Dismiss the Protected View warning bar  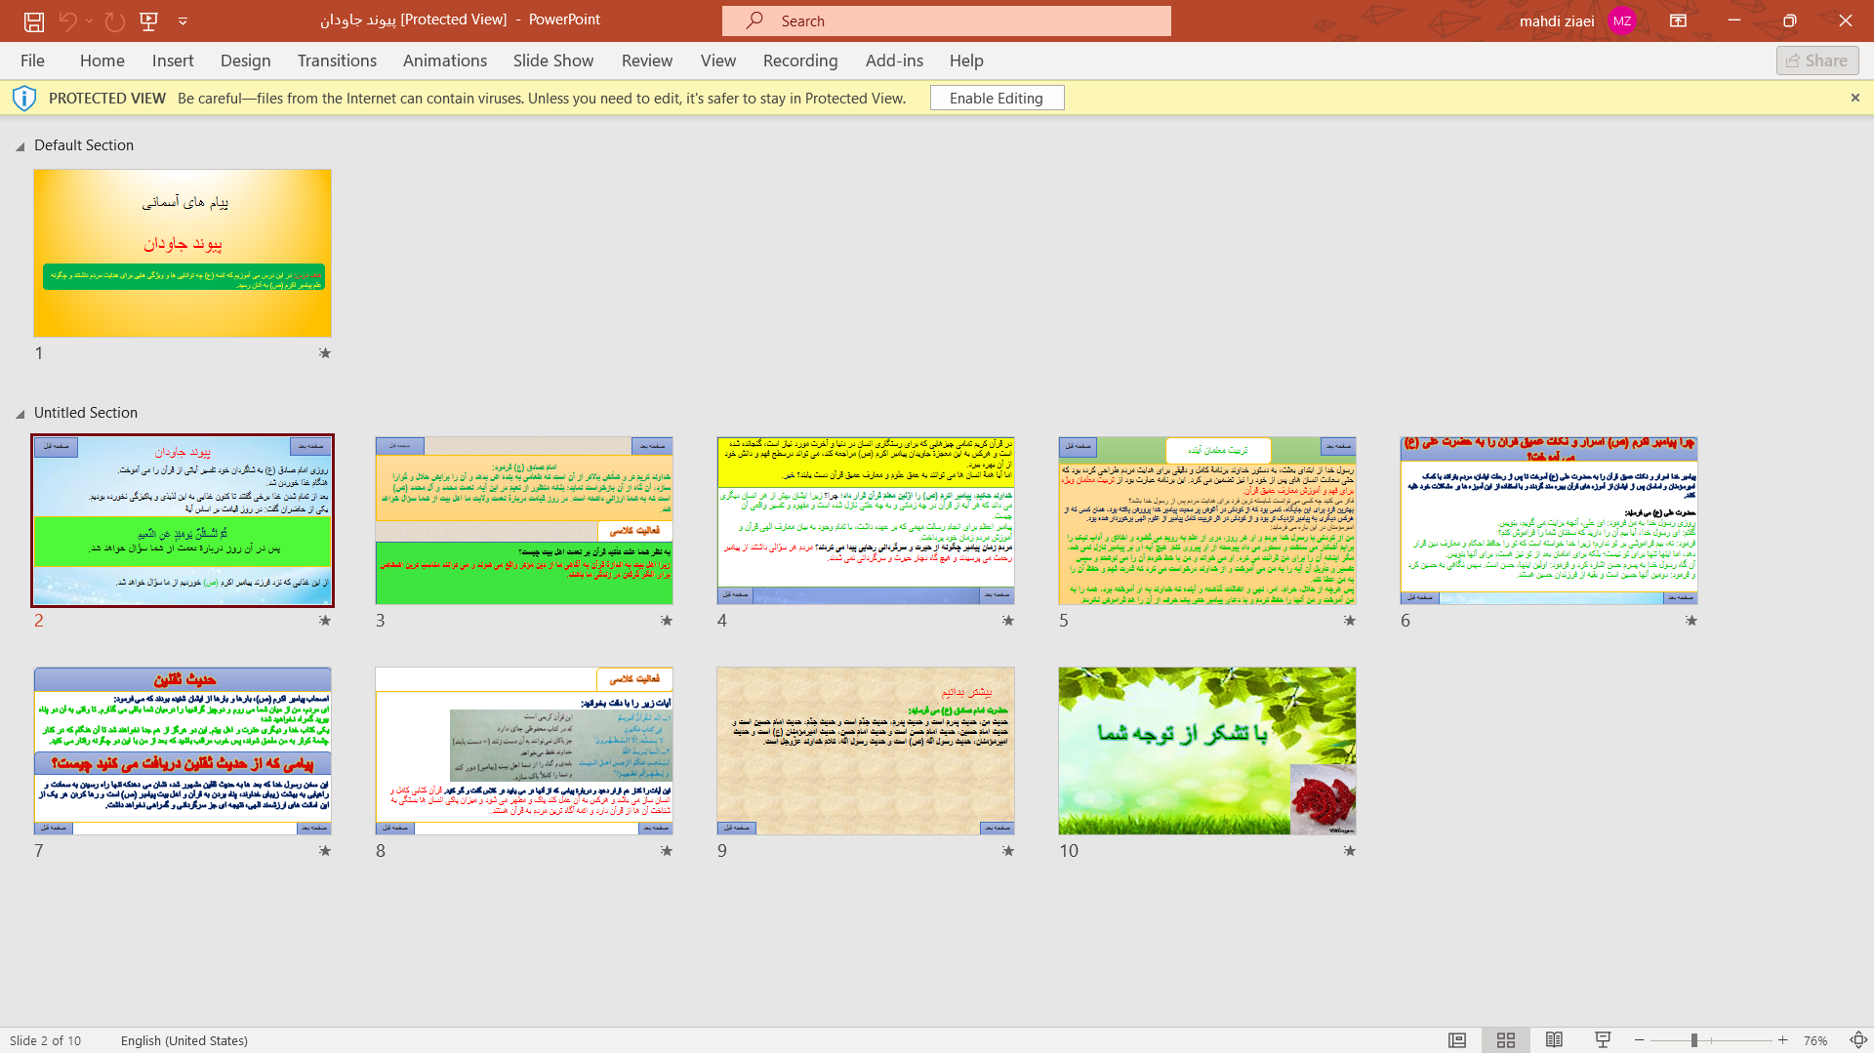click(x=1854, y=98)
